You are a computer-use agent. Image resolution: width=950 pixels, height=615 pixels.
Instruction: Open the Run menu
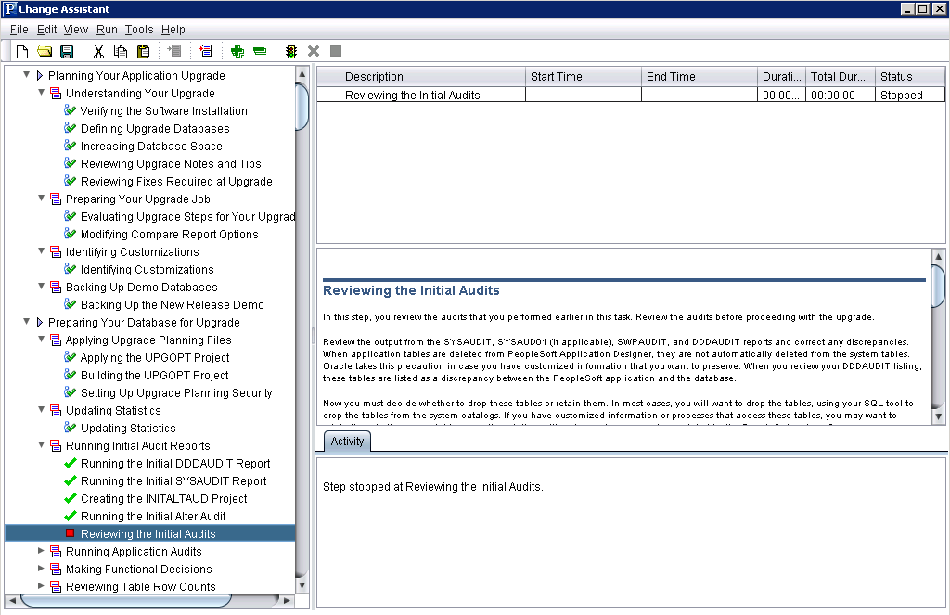click(107, 29)
